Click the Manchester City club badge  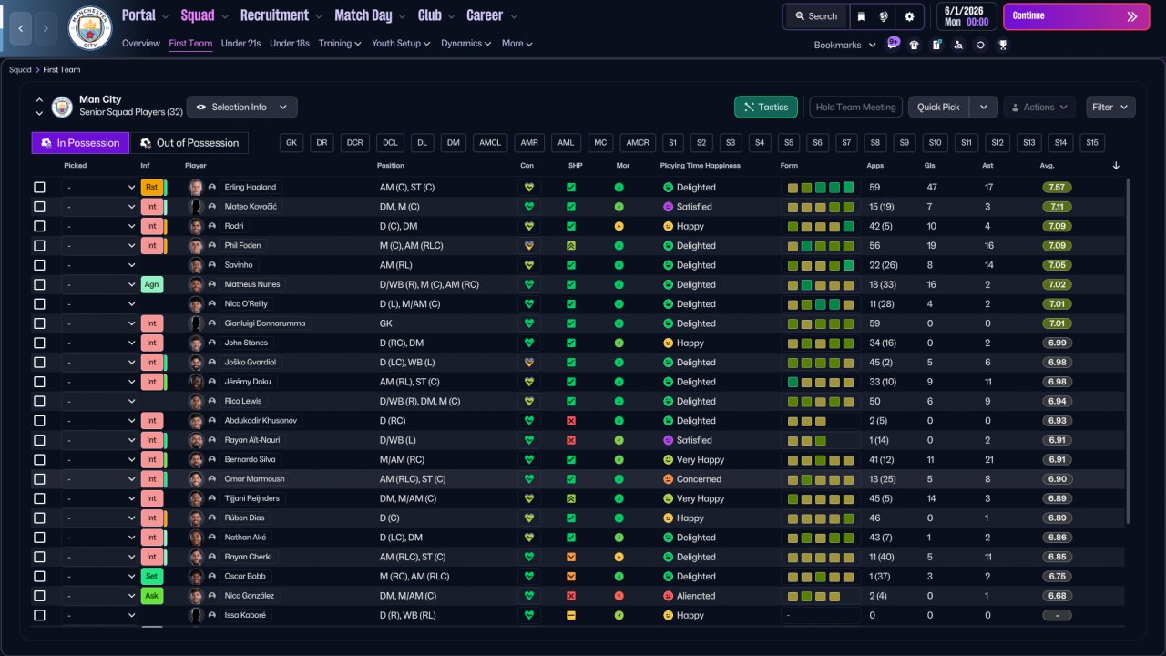(90, 28)
